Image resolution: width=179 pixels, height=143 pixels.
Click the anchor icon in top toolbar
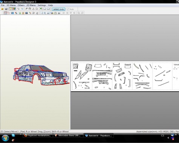[33, 9]
